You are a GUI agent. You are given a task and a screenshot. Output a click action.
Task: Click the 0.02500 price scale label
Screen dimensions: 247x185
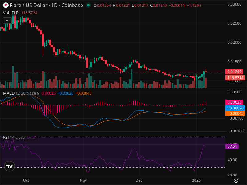click(x=234, y=23)
